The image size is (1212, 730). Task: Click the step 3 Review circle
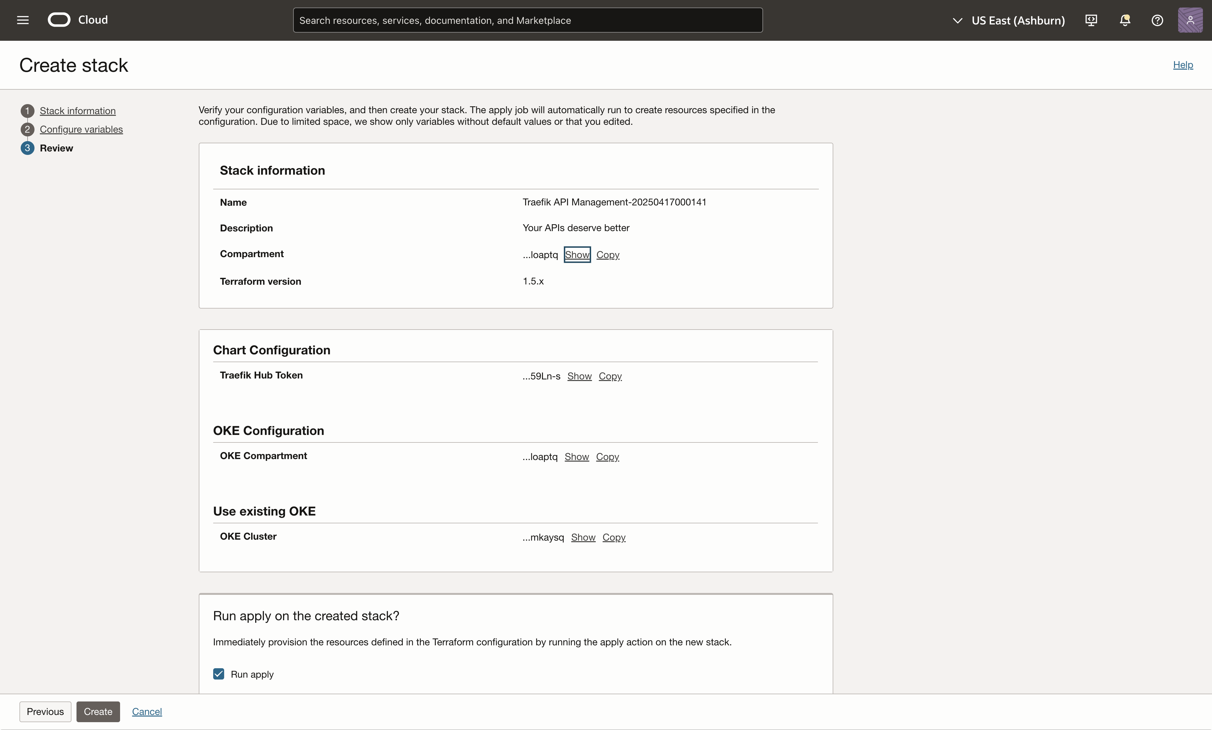coord(28,148)
